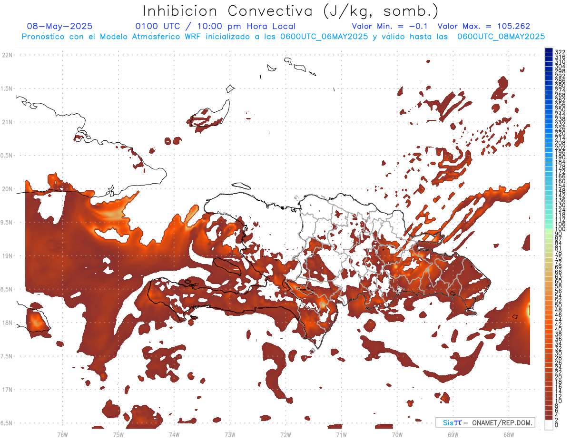Click the 75W longitude label
Viewport: 571px width, 441px height.
(118, 434)
